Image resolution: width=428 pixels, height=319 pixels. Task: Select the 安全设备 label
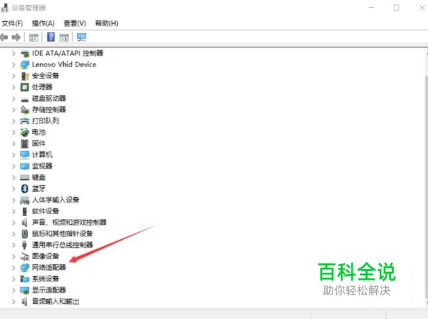click(x=45, y=76)
